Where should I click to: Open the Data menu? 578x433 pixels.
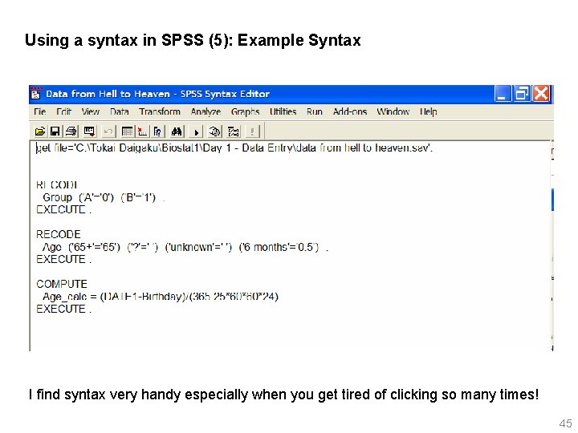coord(120,111)
